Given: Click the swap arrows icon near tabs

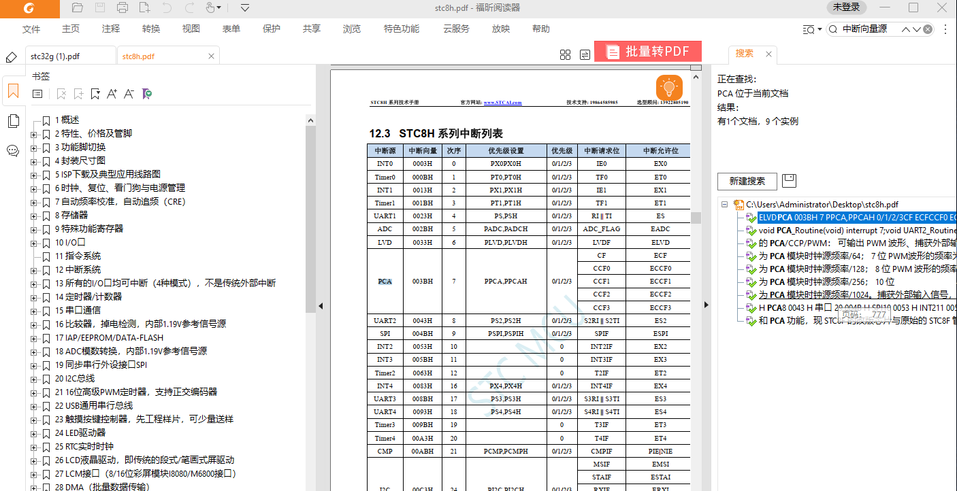Looking at the screenshot, I should tap(585, 55).
